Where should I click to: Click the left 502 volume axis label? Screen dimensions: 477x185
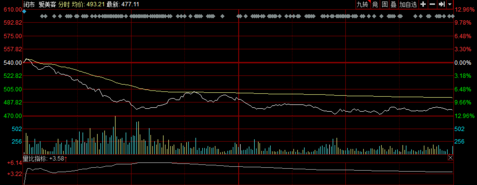17,129
